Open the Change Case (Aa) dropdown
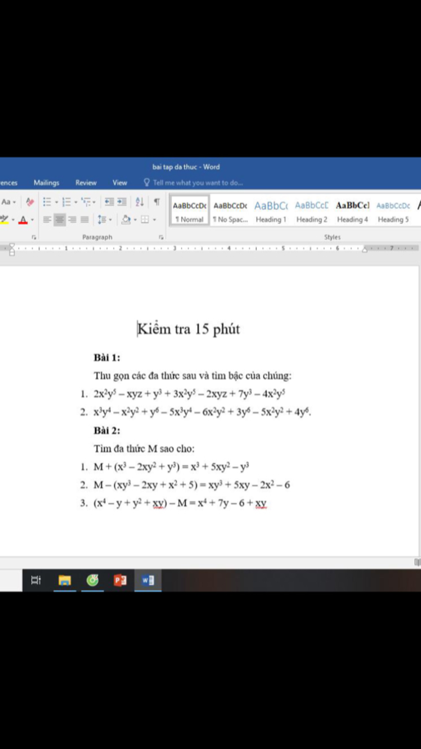 [x=8, y=202]
